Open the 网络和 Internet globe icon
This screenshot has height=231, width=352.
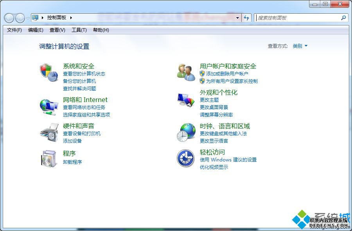(49, 107)
